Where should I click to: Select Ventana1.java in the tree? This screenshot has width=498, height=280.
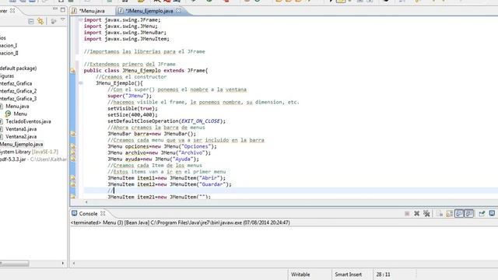(x=21, y=129)
